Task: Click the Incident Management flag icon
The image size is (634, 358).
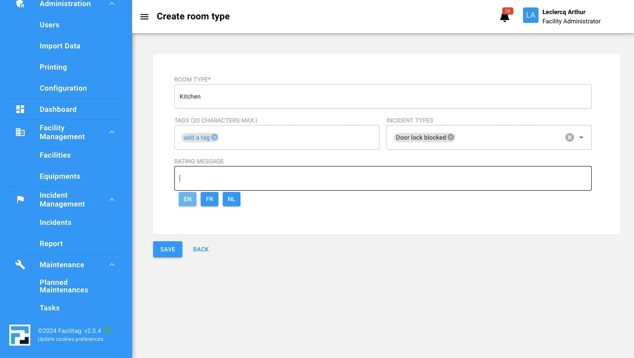Action: pos(20,199)
